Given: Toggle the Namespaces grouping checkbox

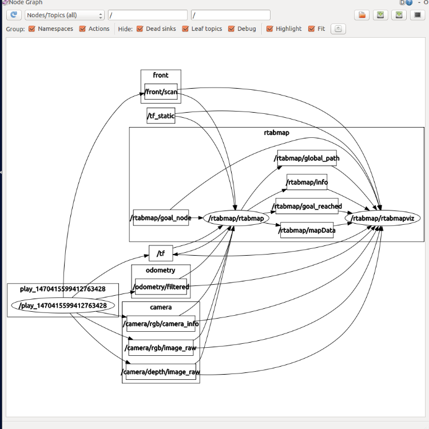Looking at the screenshot, I should 32,29.
